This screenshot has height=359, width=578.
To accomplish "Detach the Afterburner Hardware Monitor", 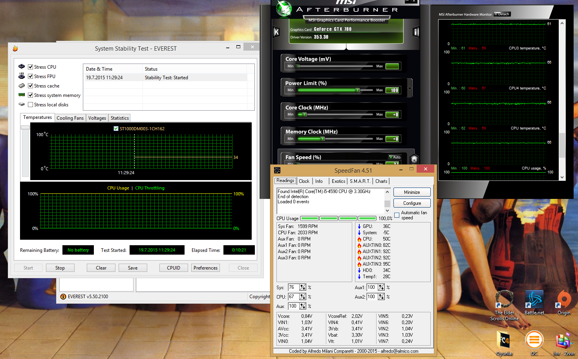I will (x=502, y=14).
